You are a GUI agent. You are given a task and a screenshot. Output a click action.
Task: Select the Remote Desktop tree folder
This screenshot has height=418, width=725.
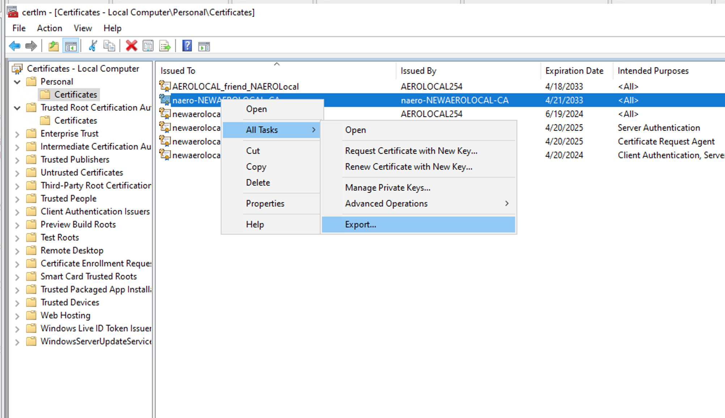(72, 251)
